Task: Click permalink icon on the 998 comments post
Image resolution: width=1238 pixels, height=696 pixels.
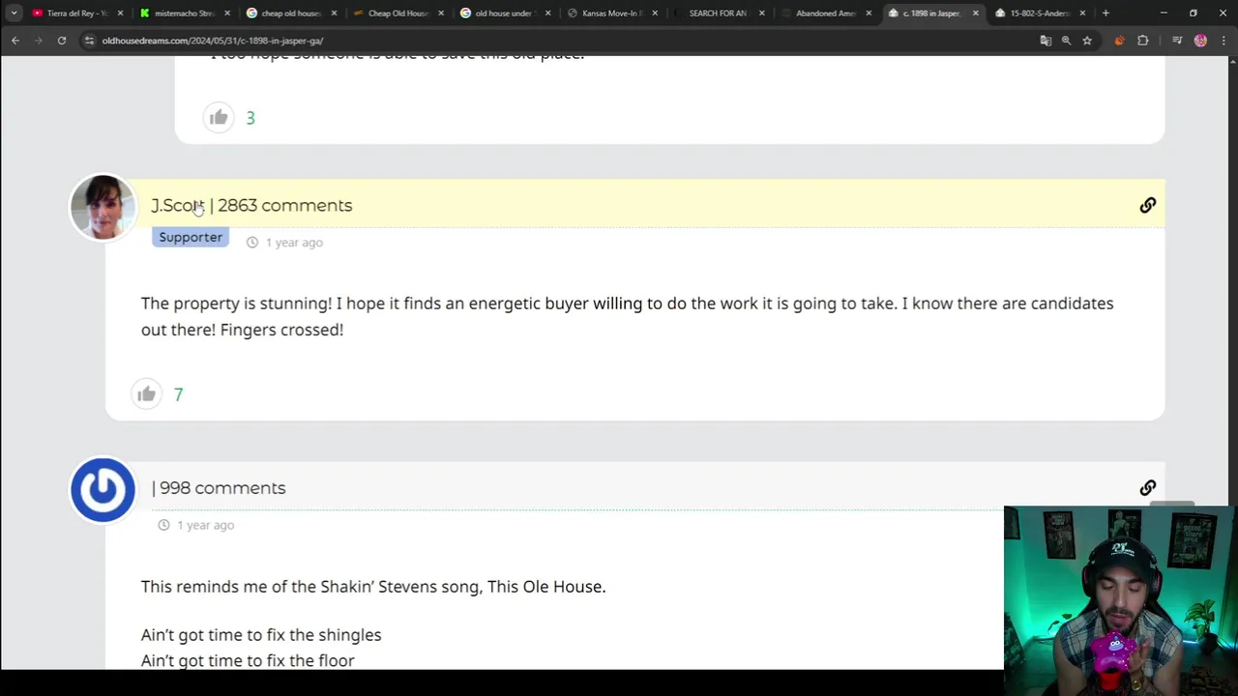Action: pos(1147,488)
